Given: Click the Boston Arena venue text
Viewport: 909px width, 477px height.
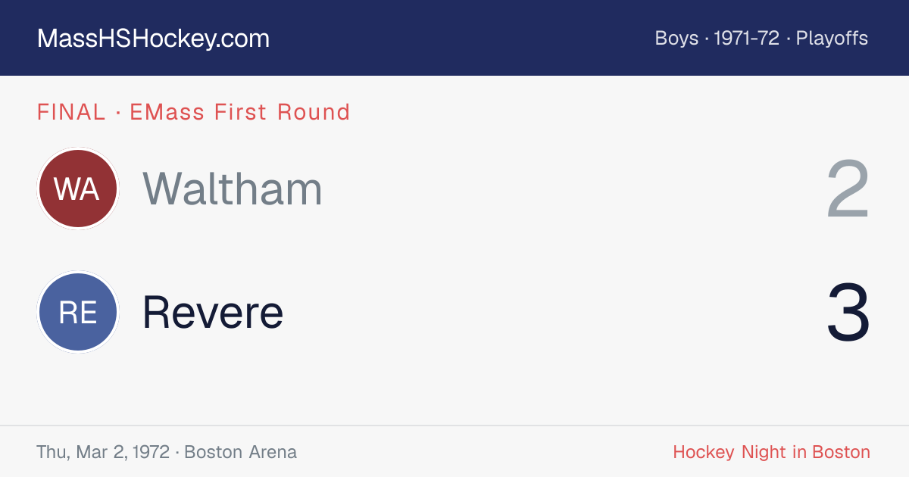Looking at the screenshot, I should click(x=241, y=452).
